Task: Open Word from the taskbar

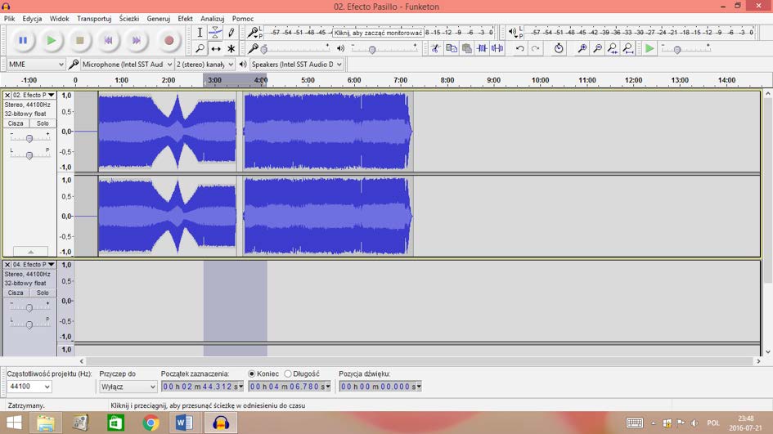Action: point(184,423)
